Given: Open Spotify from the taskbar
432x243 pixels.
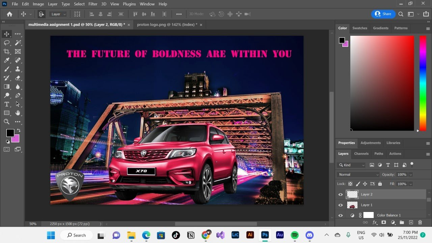Looking at the screenshot, I should (x=295, y=235).
